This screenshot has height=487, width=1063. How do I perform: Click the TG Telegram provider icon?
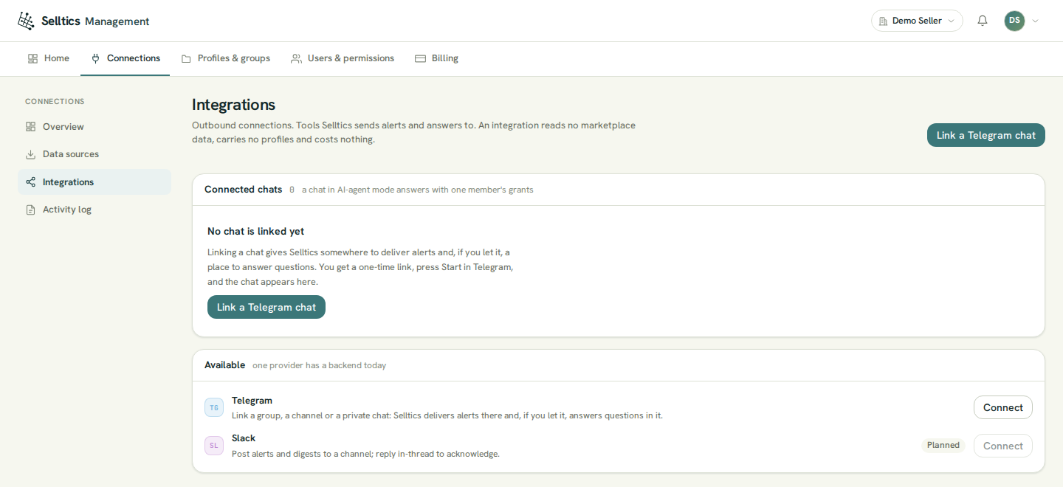(214, 407)
